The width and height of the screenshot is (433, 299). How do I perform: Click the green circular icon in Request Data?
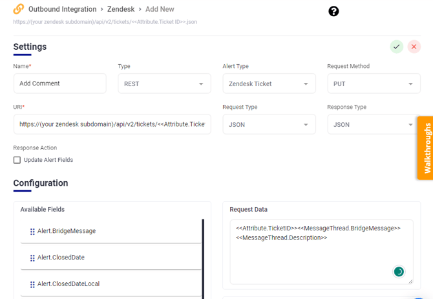pos(399,272)
